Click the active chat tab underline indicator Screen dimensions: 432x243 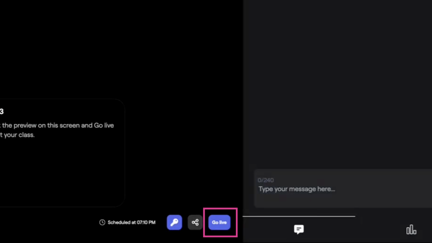(299, 216)
